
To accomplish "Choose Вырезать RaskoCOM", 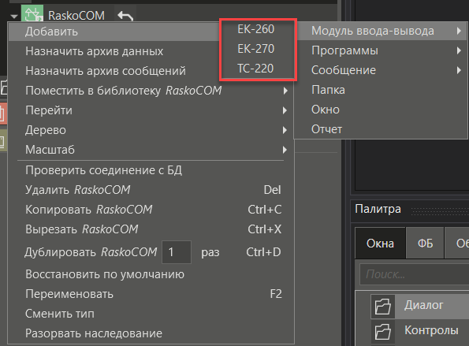I will point(151,229).
